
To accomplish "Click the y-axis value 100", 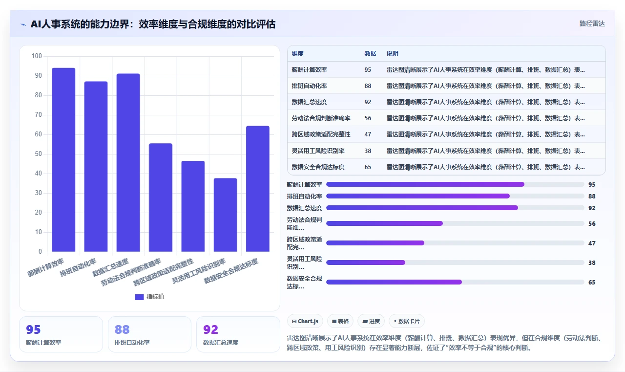I will tap(37, 56).
